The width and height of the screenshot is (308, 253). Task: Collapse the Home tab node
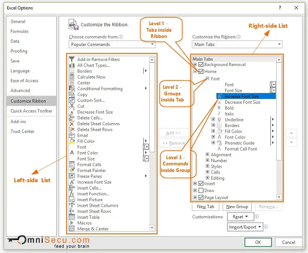pyautogui.click(x=195, y=71)
